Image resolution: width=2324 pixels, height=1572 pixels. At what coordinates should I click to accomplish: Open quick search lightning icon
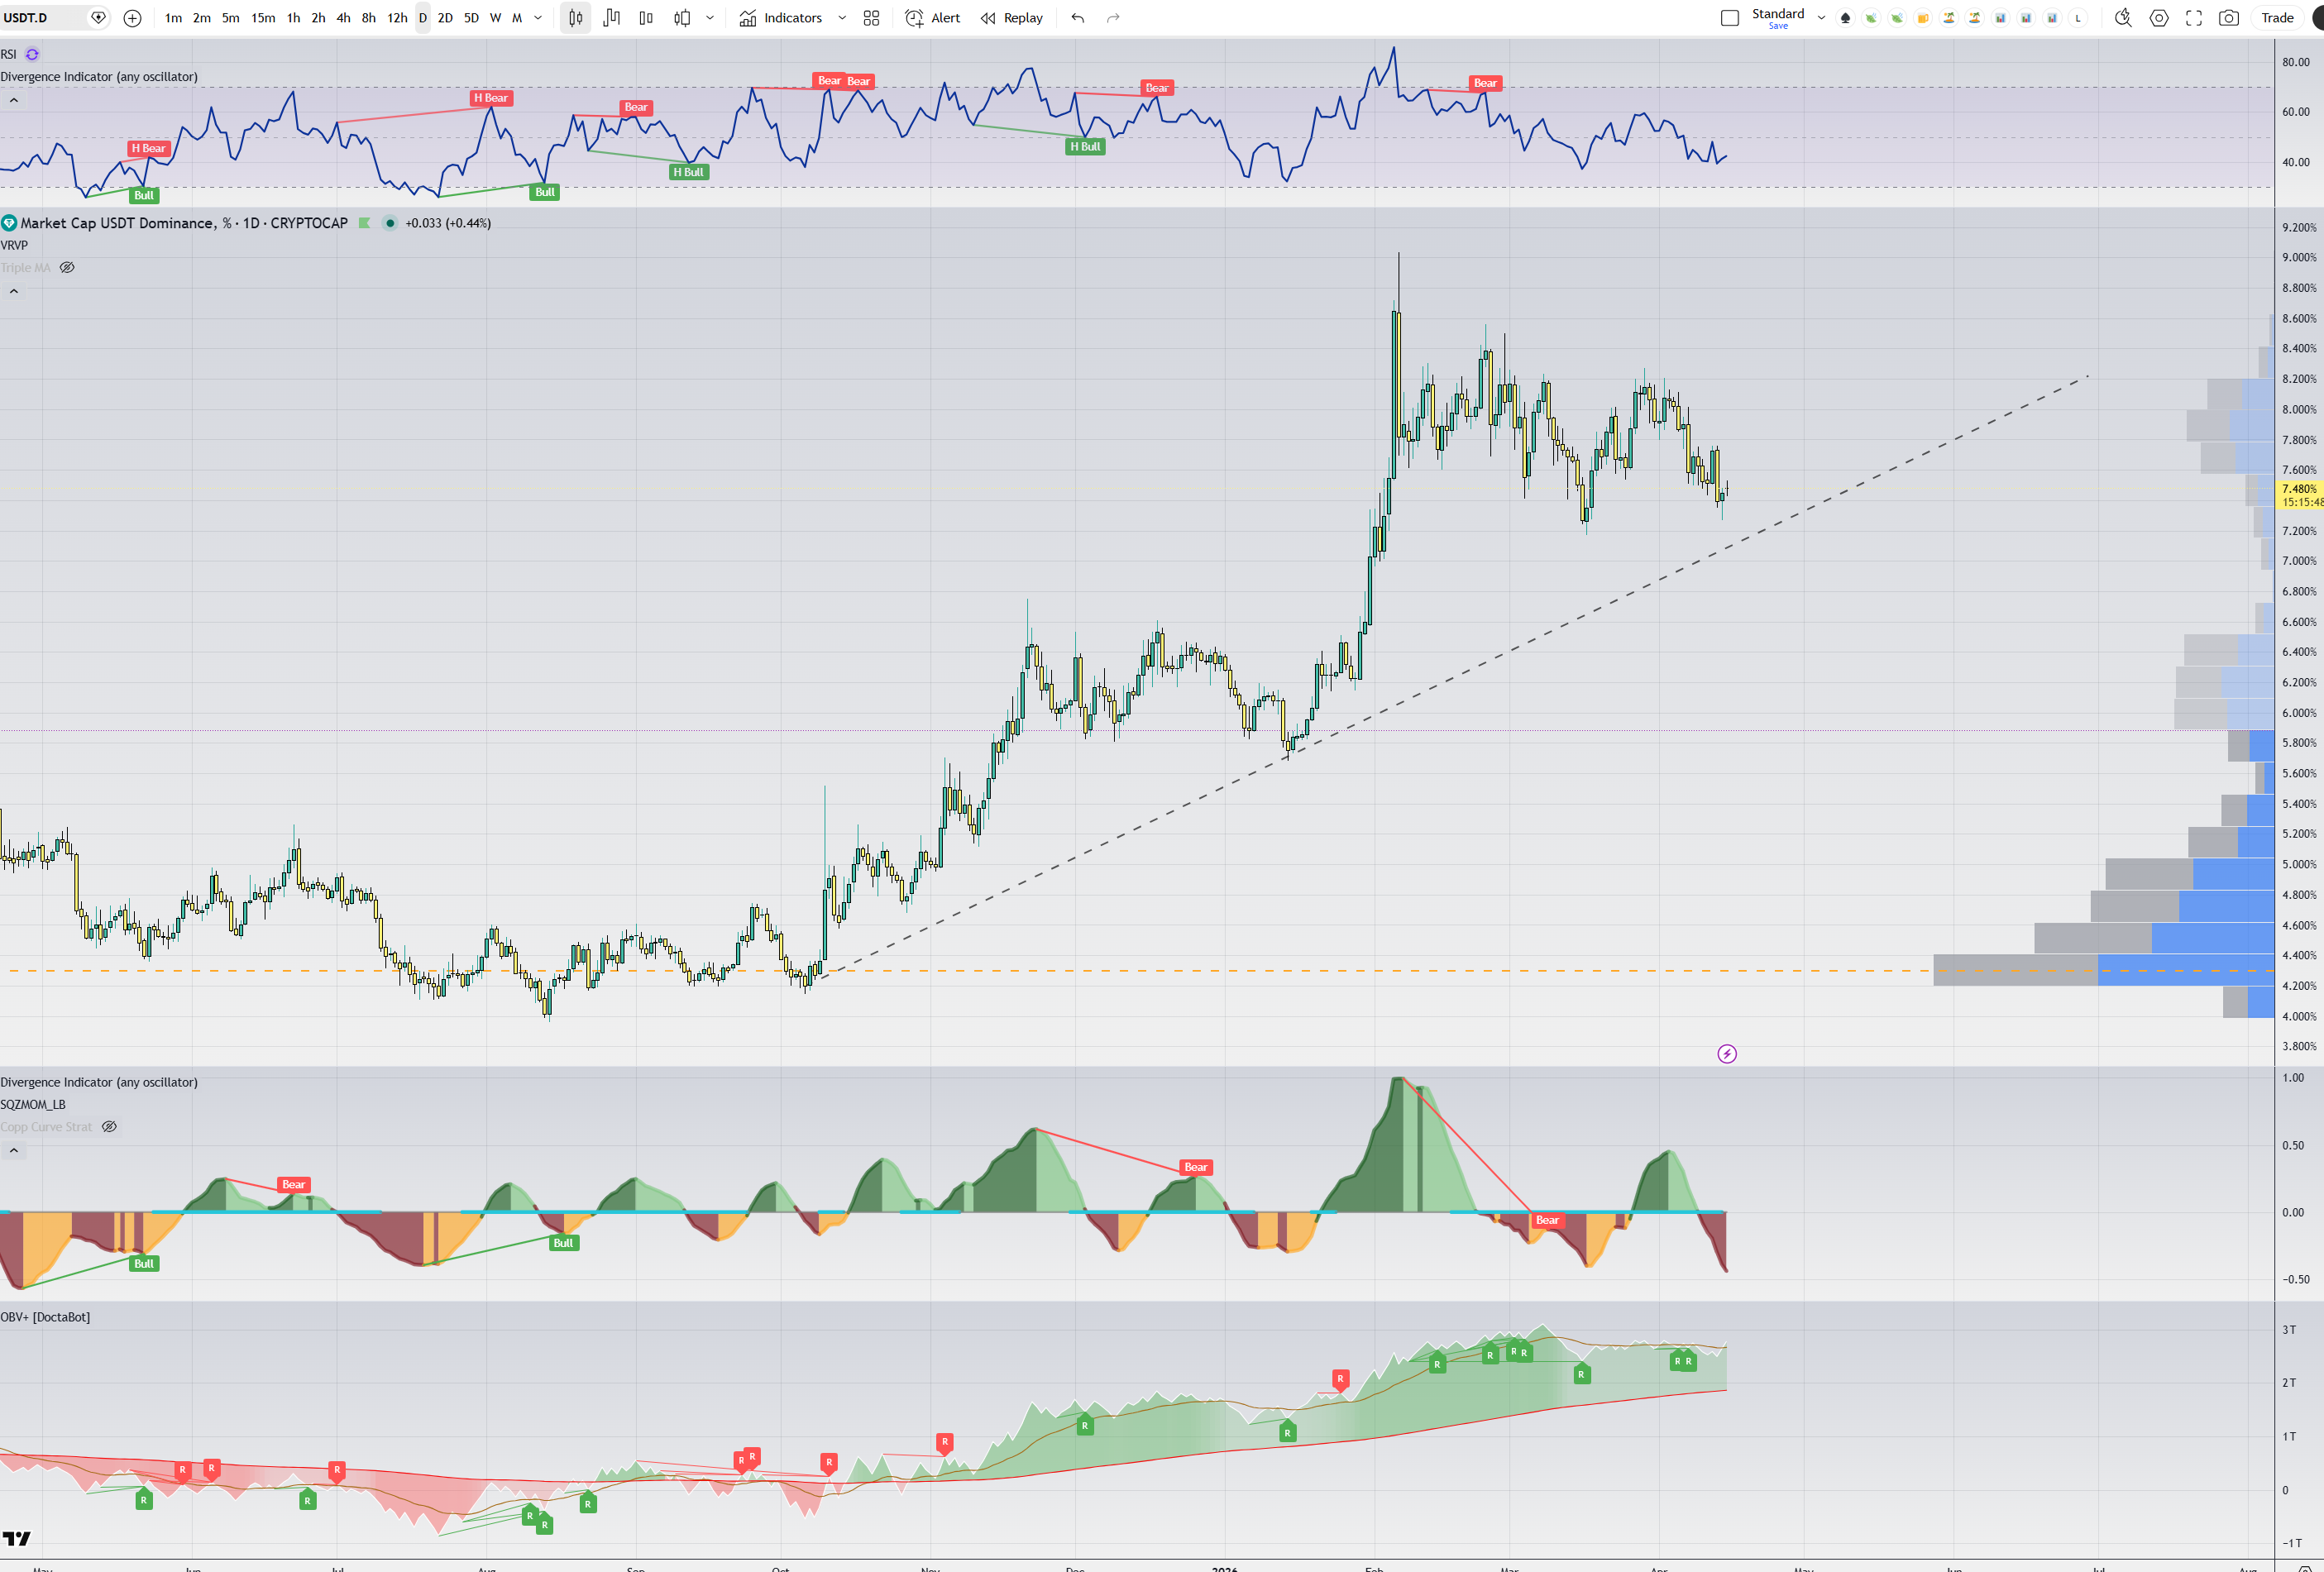tap(2122, 18)
